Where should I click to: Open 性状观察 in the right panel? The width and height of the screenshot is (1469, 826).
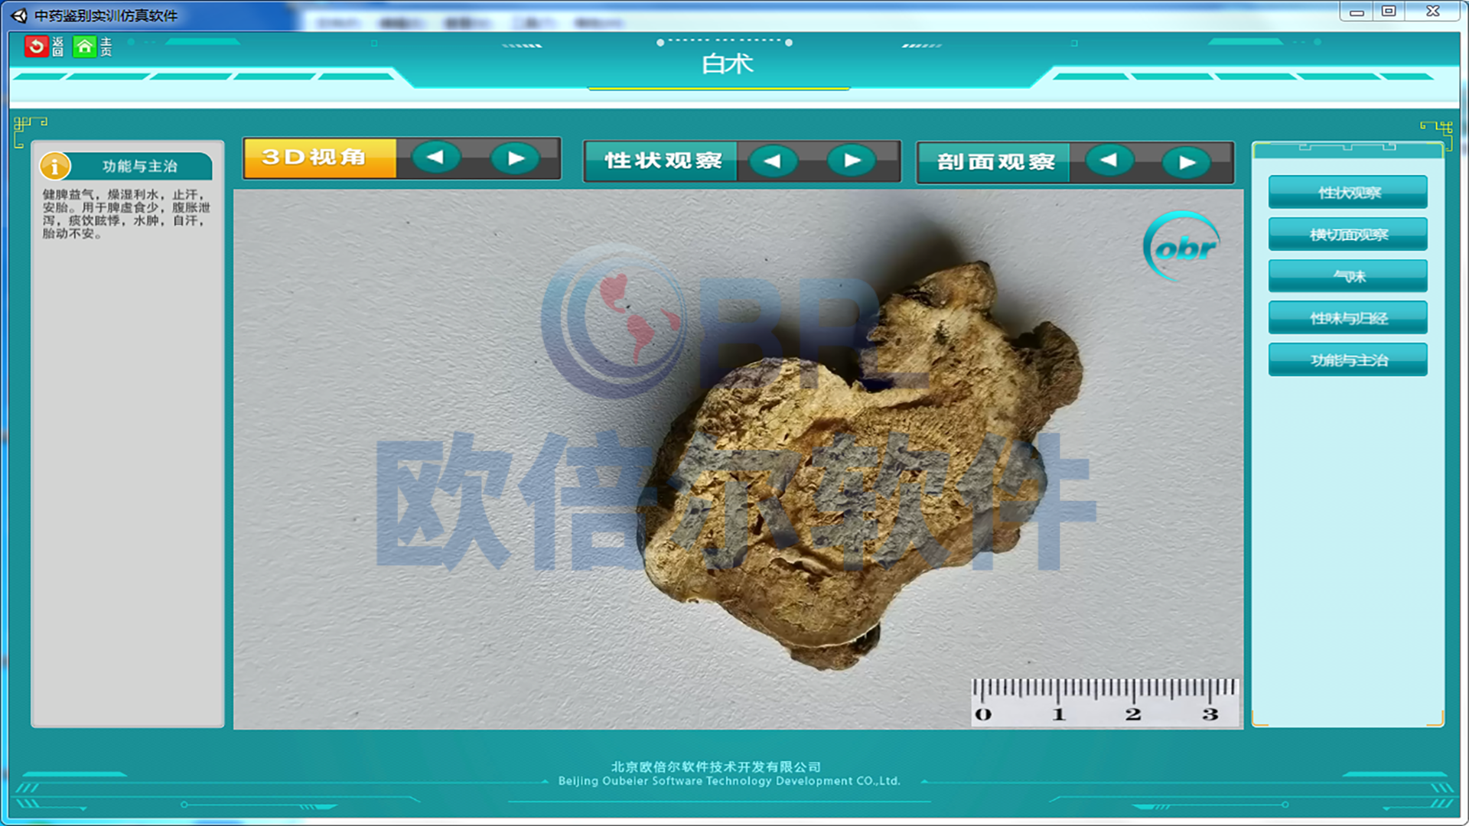pos(1347,193)
